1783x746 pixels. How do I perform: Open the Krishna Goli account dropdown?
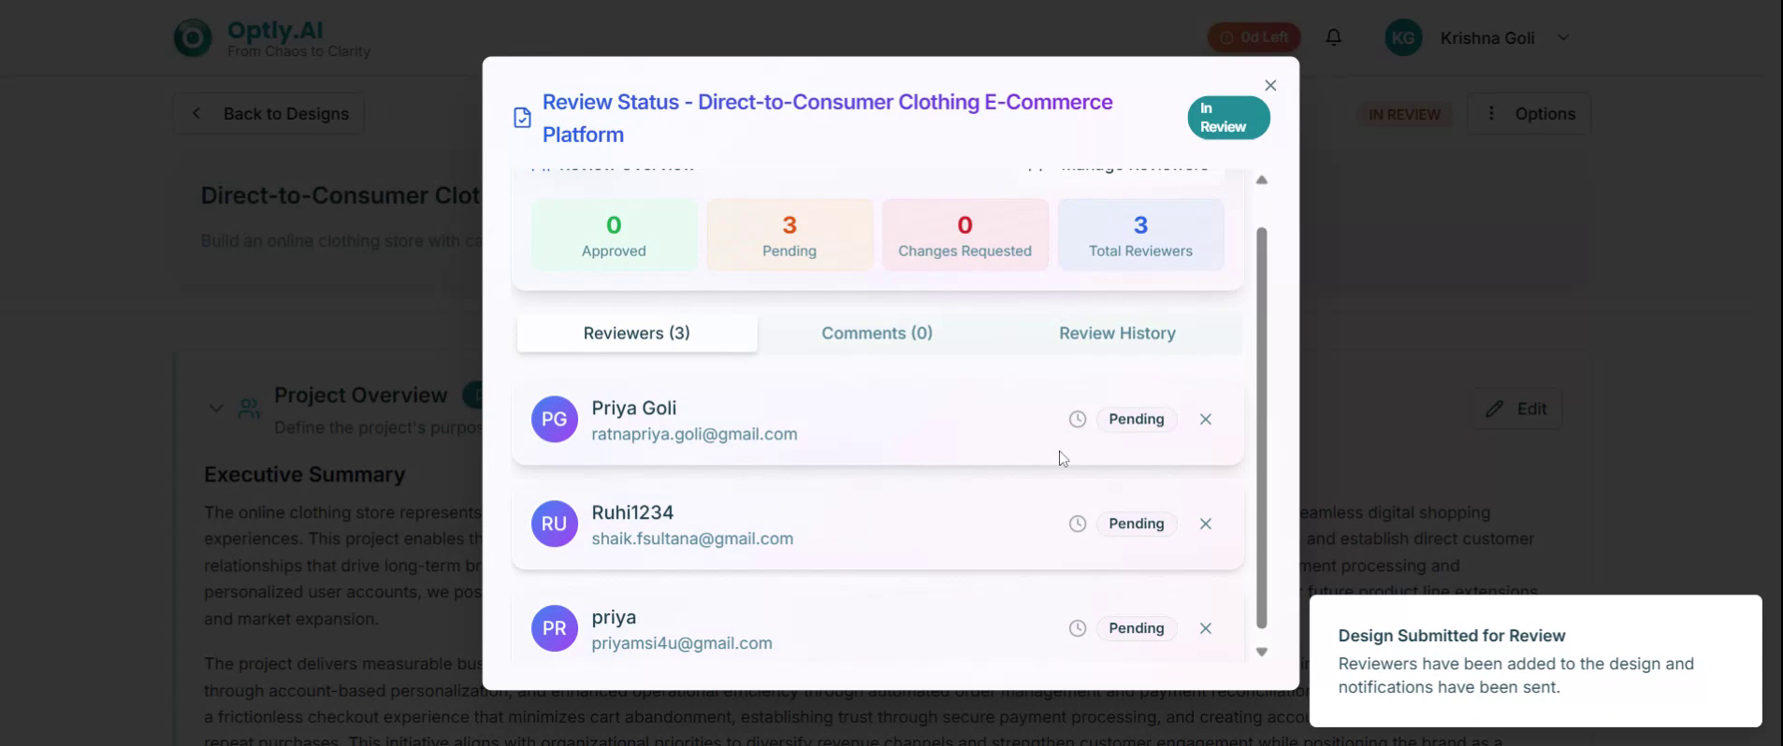pos(1562,37)
